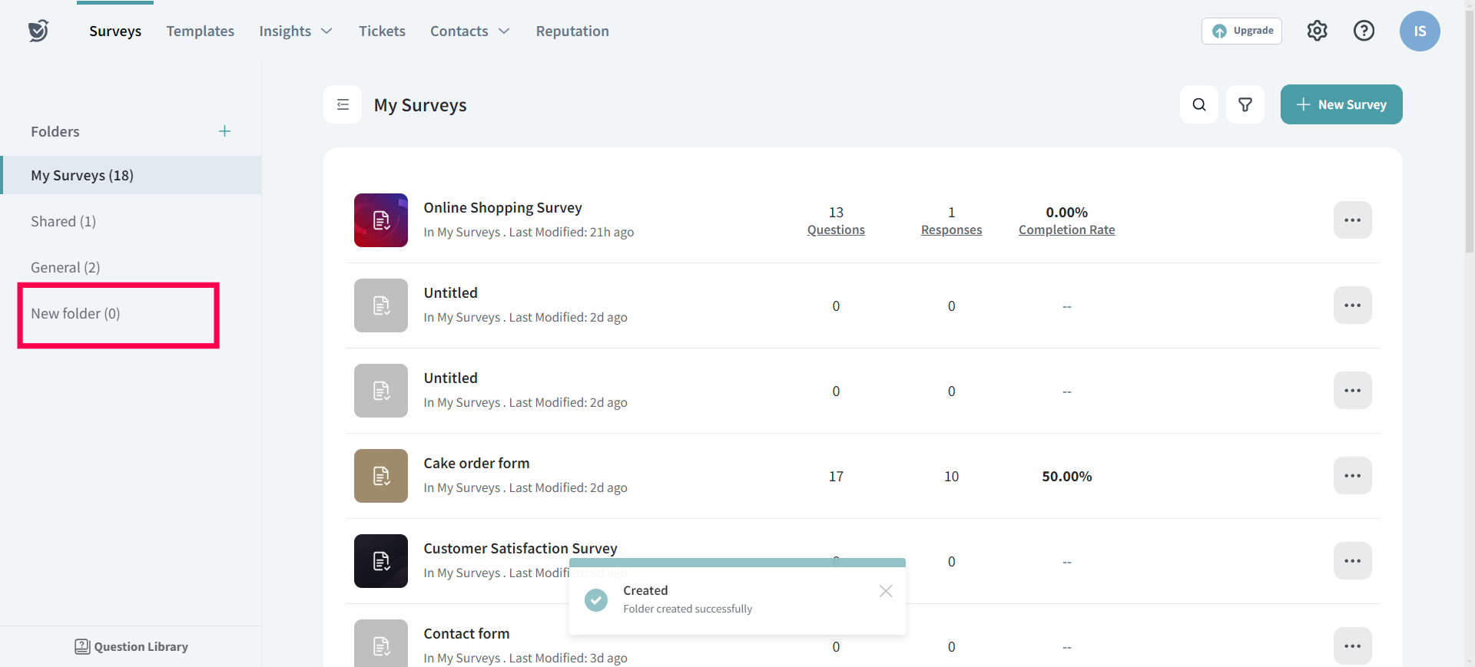Viewport: 1475px width, 667px height.
Task: Click the New Survey button
Action: 1341,104
